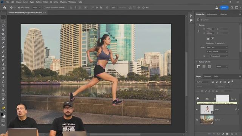Image resolution: width=242 pixels, height=136 pixels.
Task: Click the add layer mask icon
Action: click(218, 134)
